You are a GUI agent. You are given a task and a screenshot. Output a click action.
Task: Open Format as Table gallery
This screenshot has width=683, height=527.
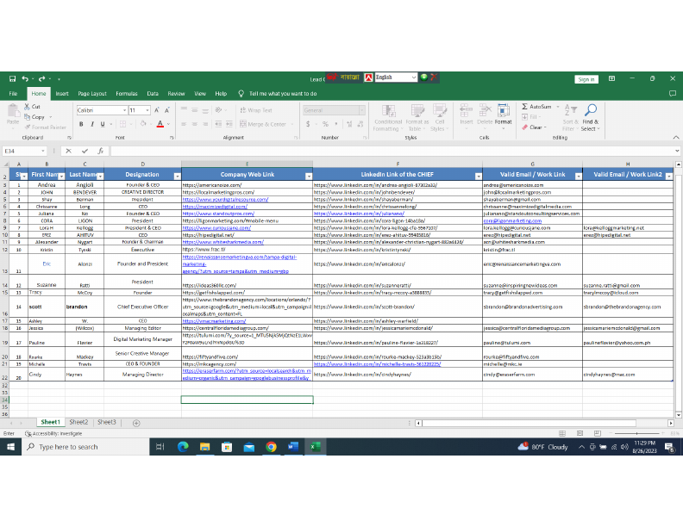pos(417,117)
